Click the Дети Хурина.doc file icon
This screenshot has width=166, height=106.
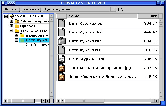(61, 24)
